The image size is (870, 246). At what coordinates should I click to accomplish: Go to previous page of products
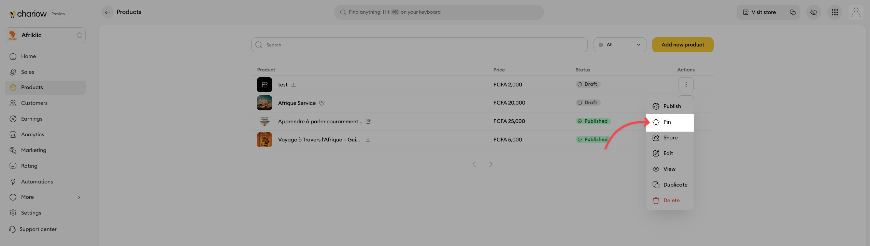(474, 164)
